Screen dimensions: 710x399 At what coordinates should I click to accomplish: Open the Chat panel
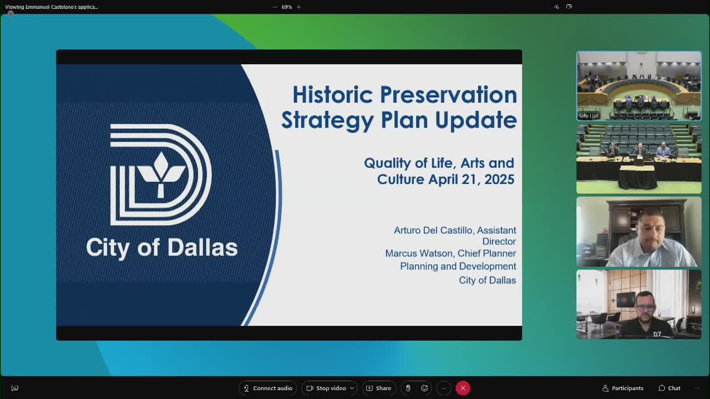670,388
